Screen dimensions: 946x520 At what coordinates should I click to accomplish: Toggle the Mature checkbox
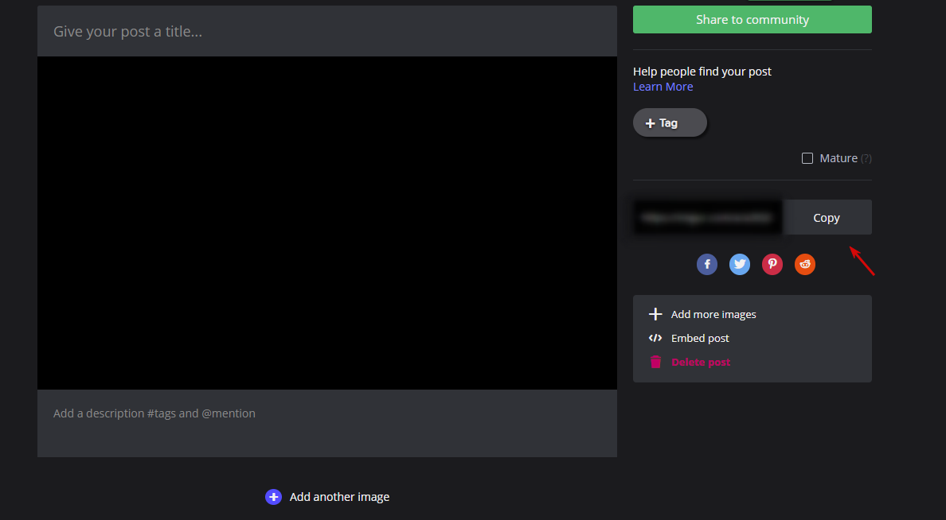click(x=807, y=158)
